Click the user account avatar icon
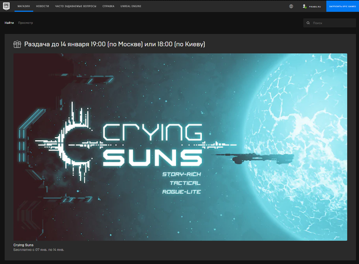 point(305,6)
